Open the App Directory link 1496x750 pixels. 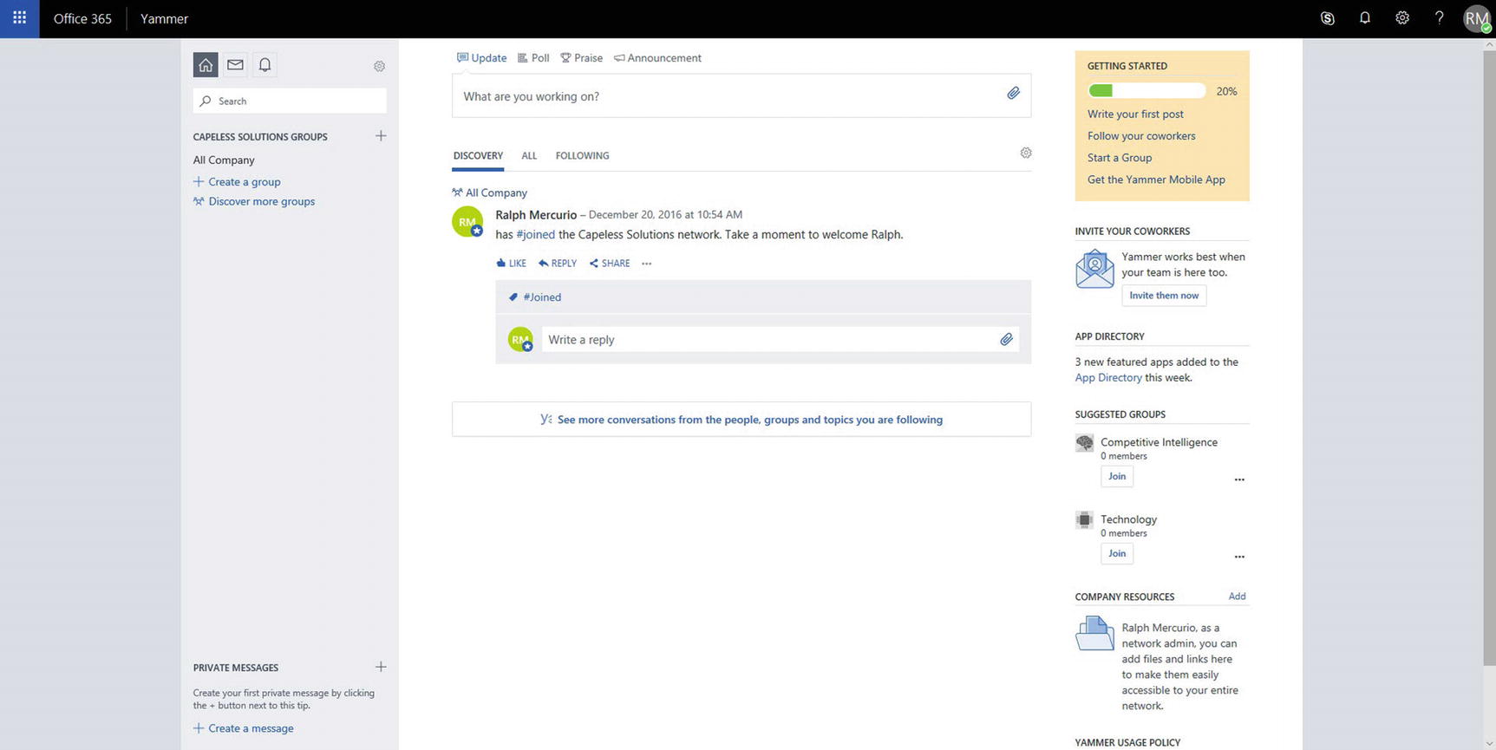pyautogui.click(x=1108, y=378)
